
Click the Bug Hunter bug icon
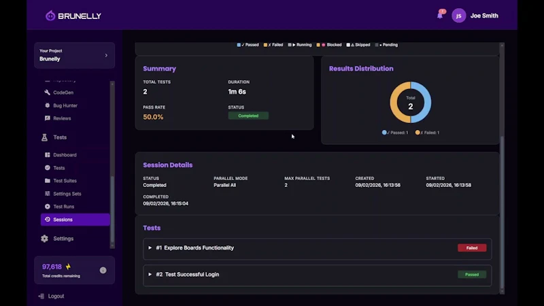tap(47, 105)
